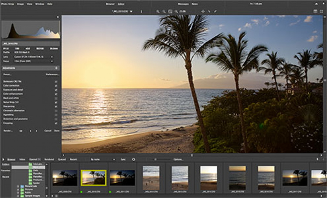
Task: Click the refresh icon beside Sync
Action: click(133, 159)
